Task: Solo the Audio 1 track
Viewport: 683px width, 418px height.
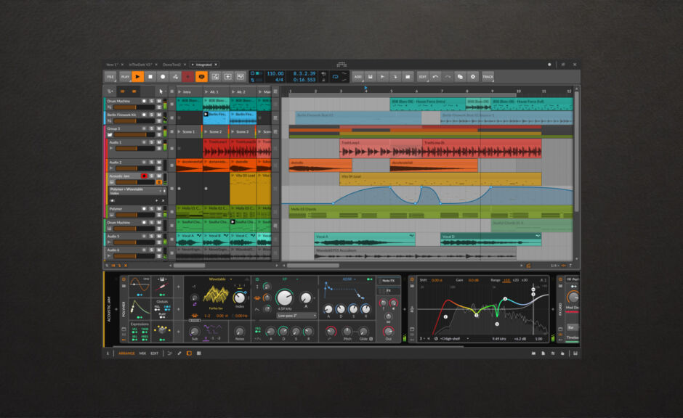Action: [150, 140]
